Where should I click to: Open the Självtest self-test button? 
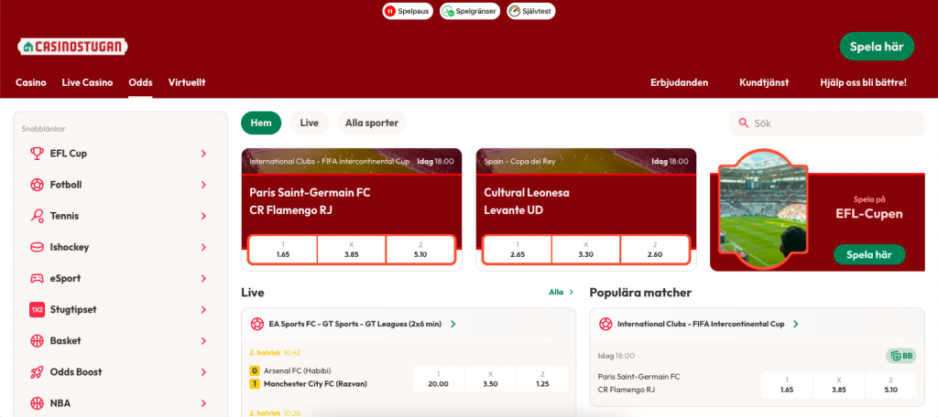(x=531, y=11)
